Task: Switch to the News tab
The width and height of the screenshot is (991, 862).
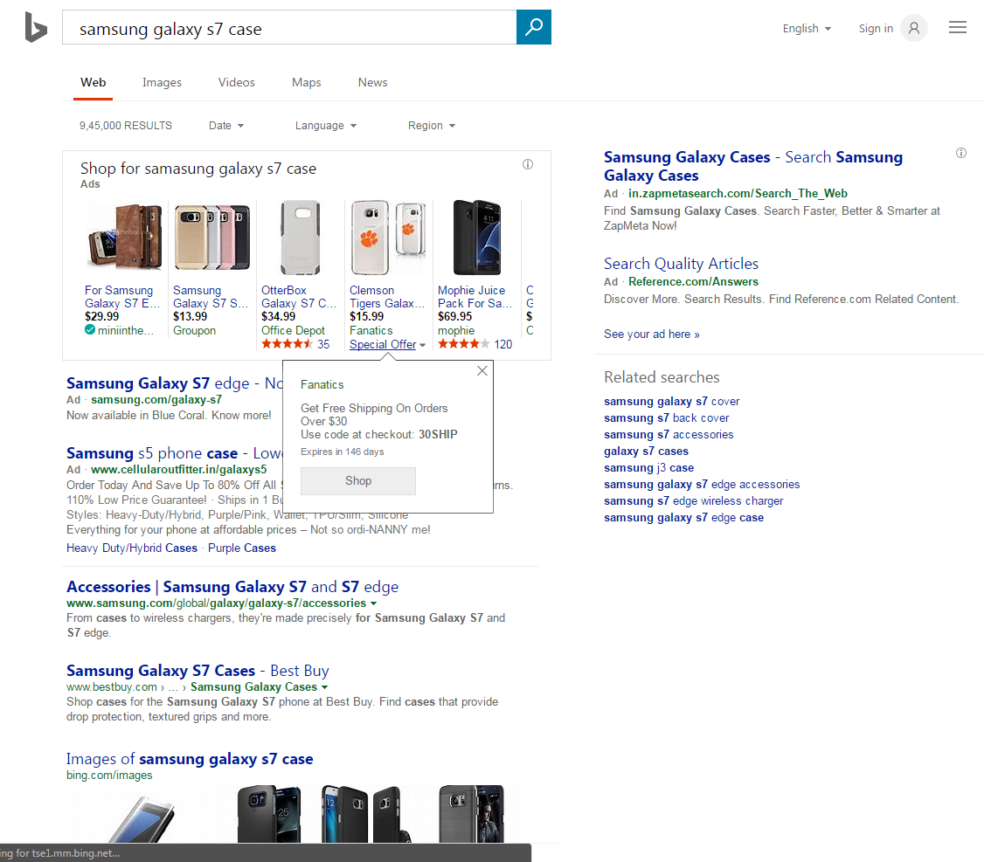Action: click(x=373, y=83)
